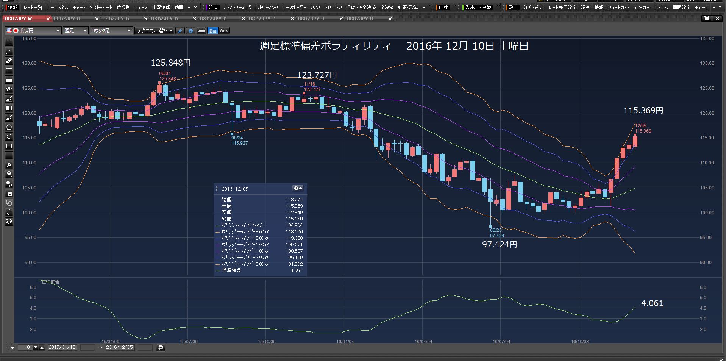Open the ドル/円 currency pair dropdown

33,31
